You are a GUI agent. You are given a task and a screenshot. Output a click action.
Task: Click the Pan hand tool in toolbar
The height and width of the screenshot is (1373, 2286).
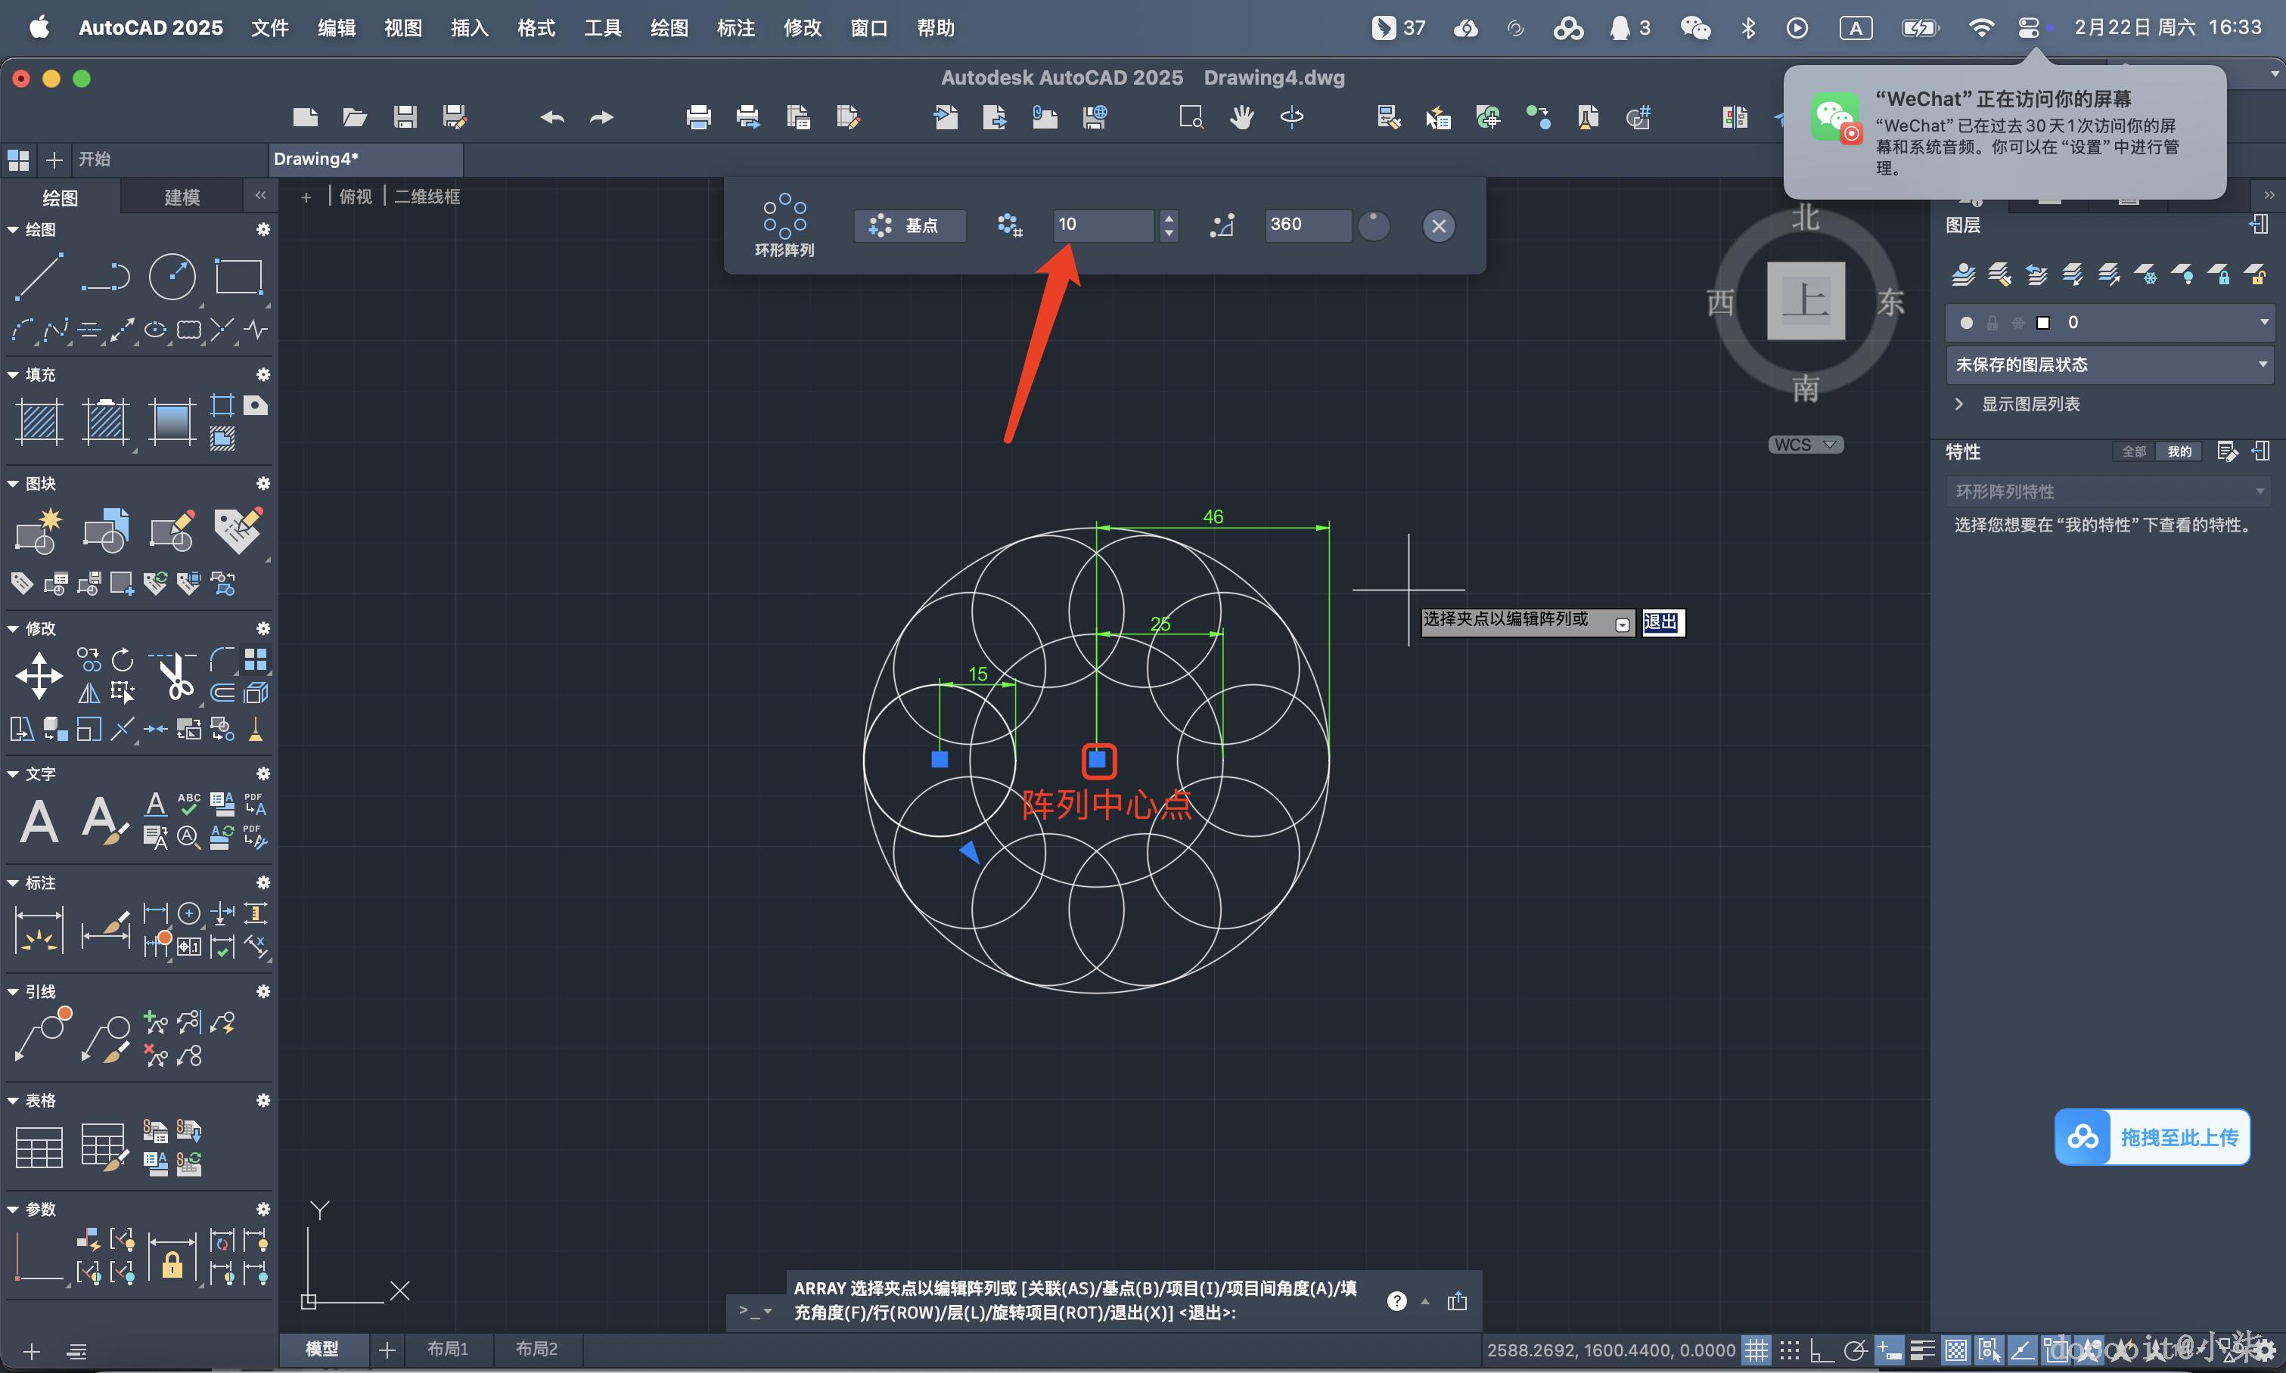tap(1241, 117)
